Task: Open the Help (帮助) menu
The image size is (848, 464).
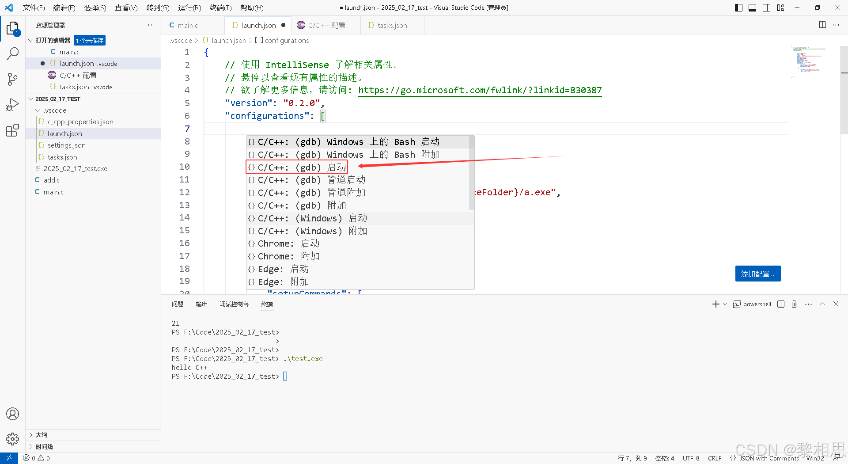Action: (x=252, y=8)
